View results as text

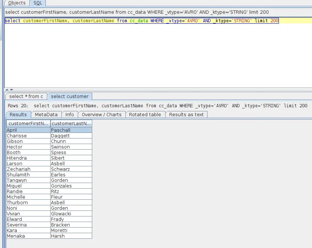pyautogui.click(x=186, y=114)
